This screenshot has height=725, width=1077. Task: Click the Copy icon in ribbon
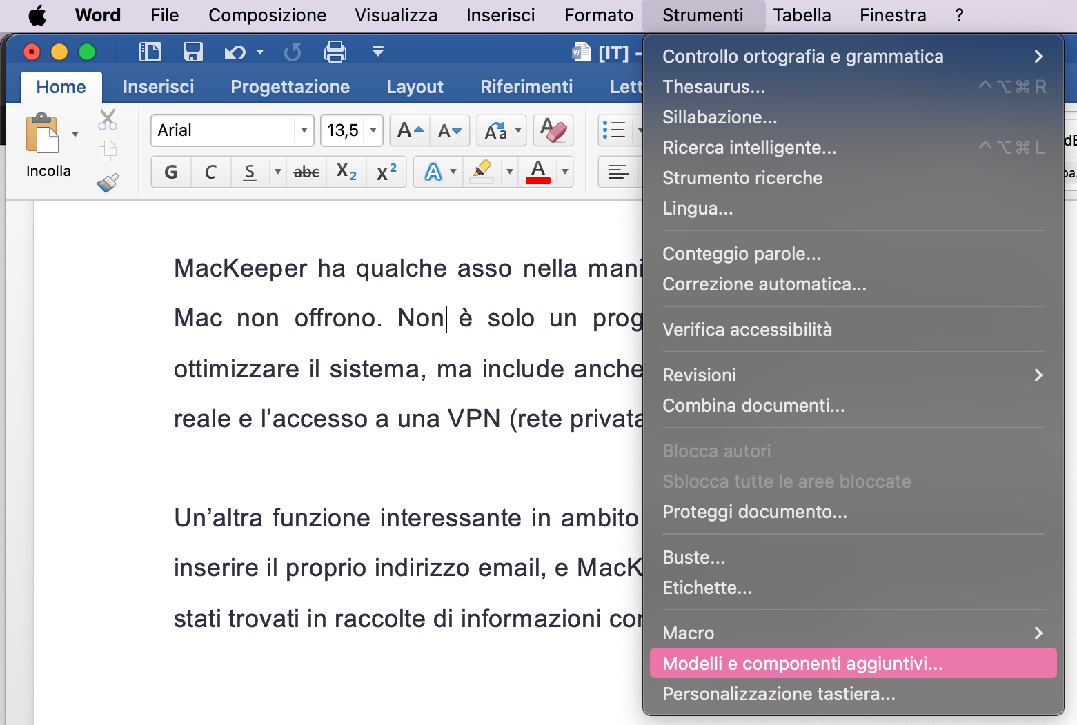(108, 151)
